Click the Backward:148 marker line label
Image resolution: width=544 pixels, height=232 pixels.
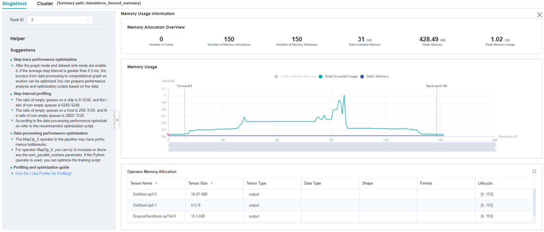click(x=436, y=86)
